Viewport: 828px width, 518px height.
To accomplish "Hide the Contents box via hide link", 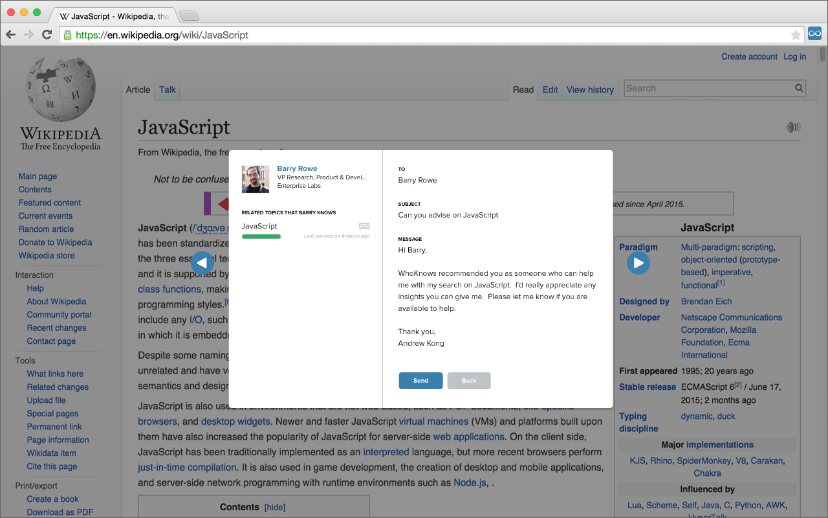I will (x=275, y=508).
